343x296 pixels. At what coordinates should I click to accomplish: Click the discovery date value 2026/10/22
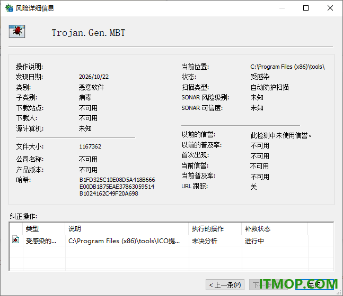(94, 77)
